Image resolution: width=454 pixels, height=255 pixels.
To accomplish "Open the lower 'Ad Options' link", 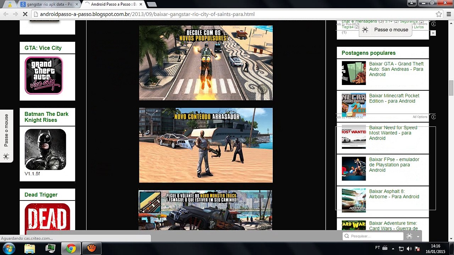I will pos(420,117).
